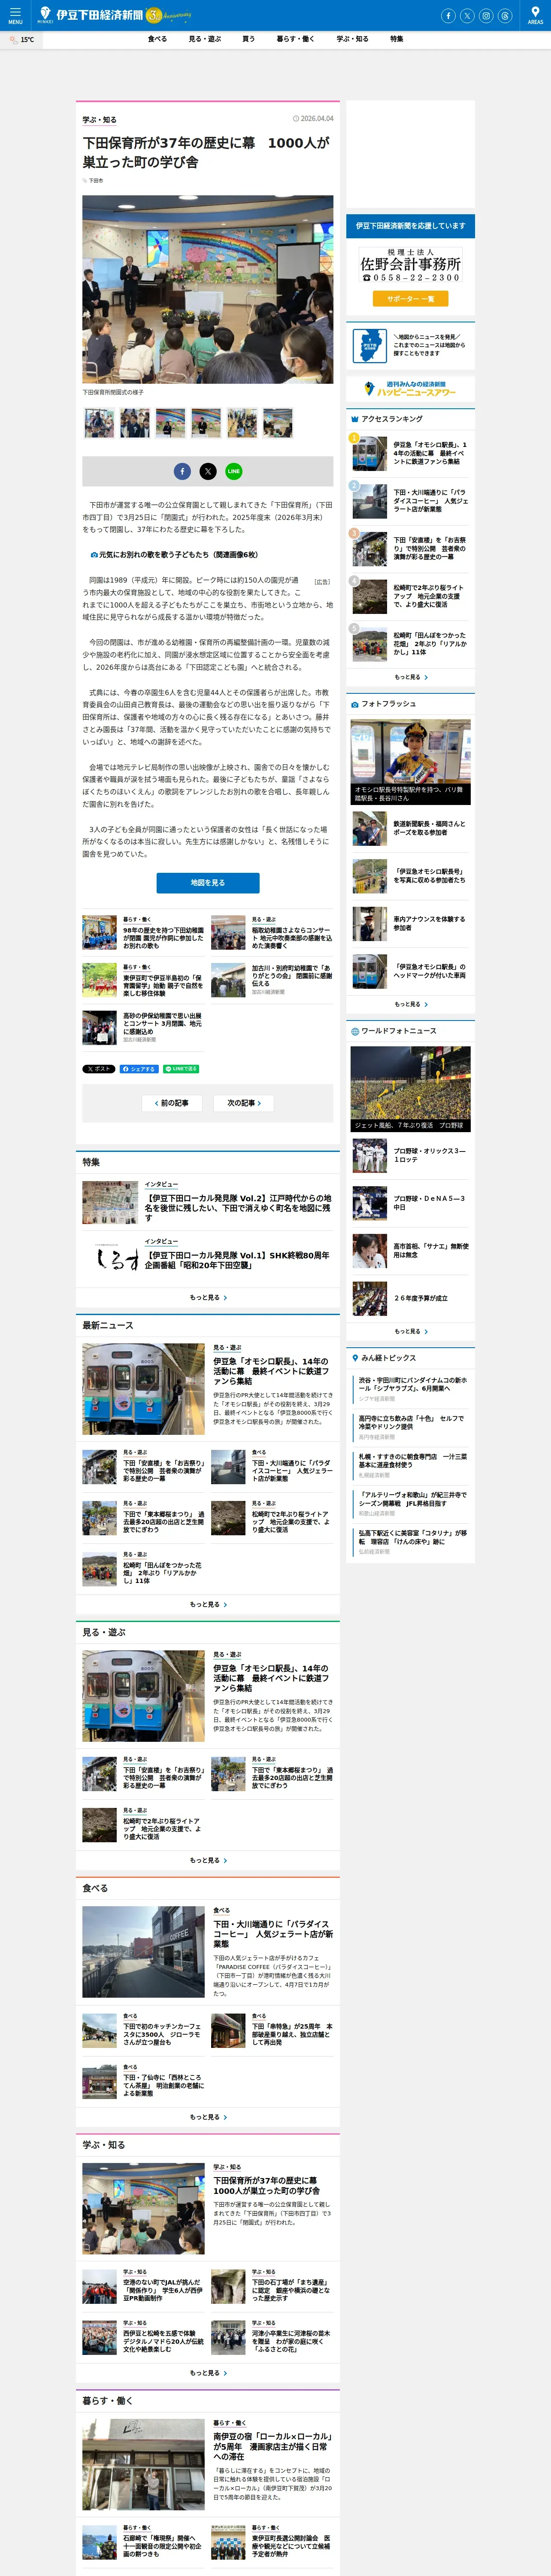This screenshot has width=551, height=2576.
Task: Expand もっと見る under 最新ニュース
Action: click(x=208, y=1604)
